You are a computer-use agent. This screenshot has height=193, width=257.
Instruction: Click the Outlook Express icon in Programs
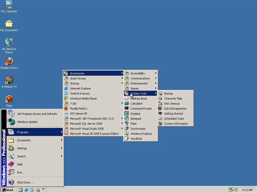[x=66, y=93]
